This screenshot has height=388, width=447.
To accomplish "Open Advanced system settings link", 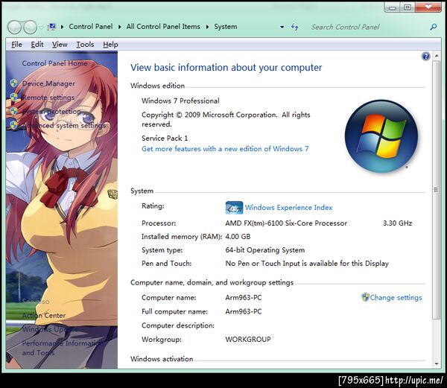I will pos(64,125).
